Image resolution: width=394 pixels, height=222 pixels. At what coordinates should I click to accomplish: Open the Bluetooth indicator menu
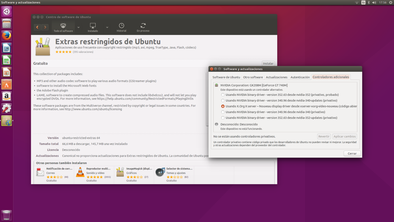[x=369, y=3]
